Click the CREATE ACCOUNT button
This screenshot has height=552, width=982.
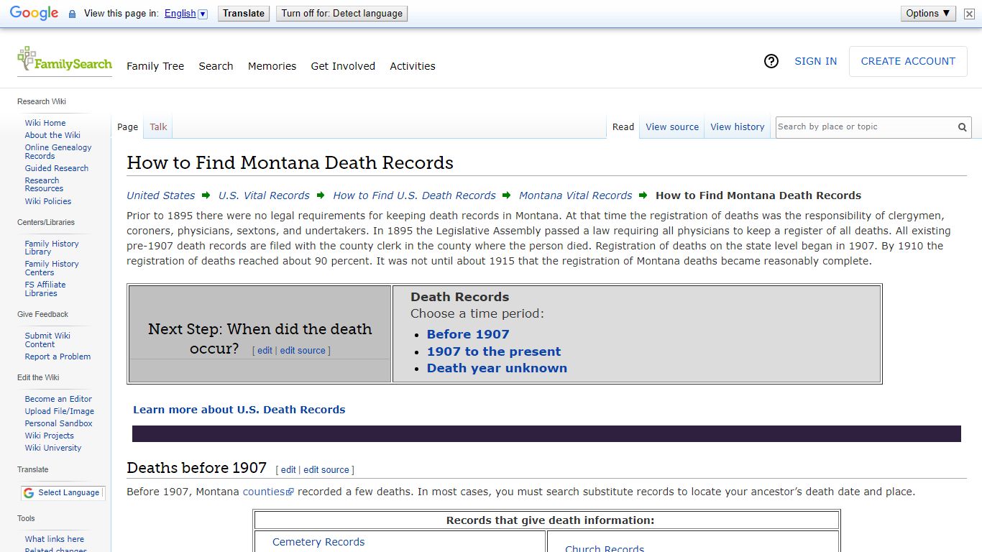[x=908, y=61]
